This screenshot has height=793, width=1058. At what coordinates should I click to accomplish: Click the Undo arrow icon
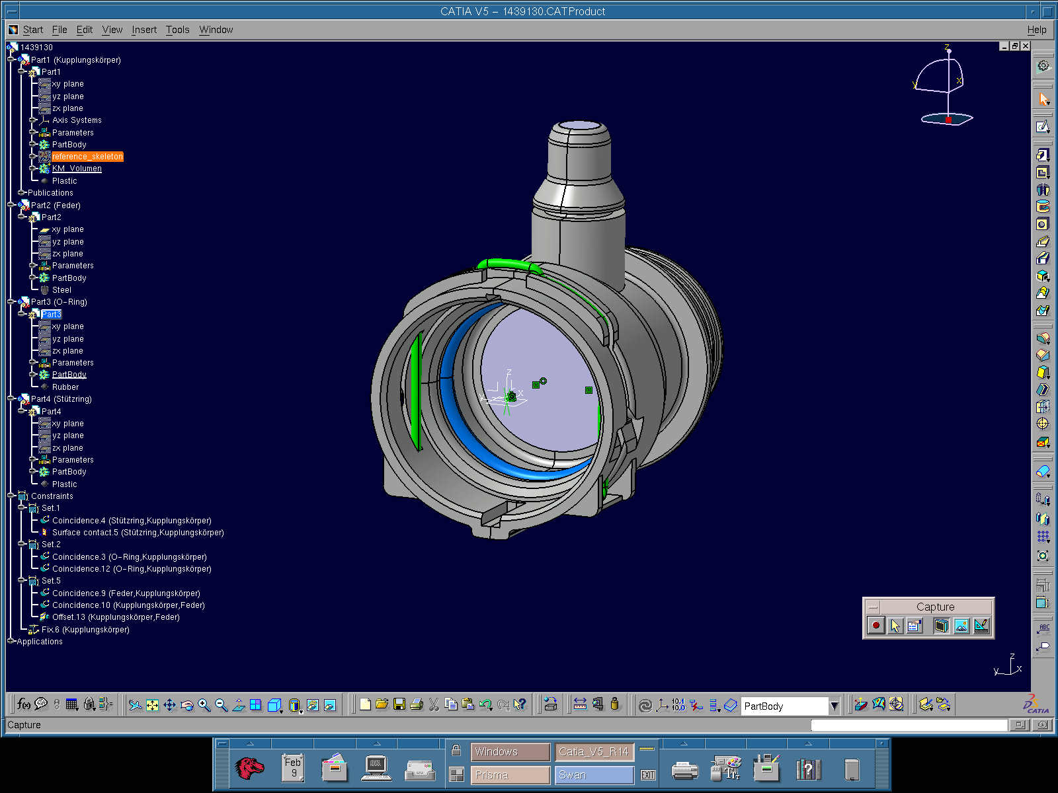(485, 704)
